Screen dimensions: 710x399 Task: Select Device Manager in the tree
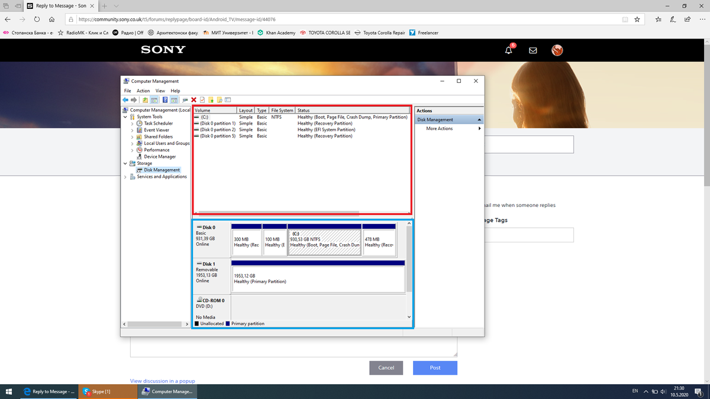tap(160, 157)
